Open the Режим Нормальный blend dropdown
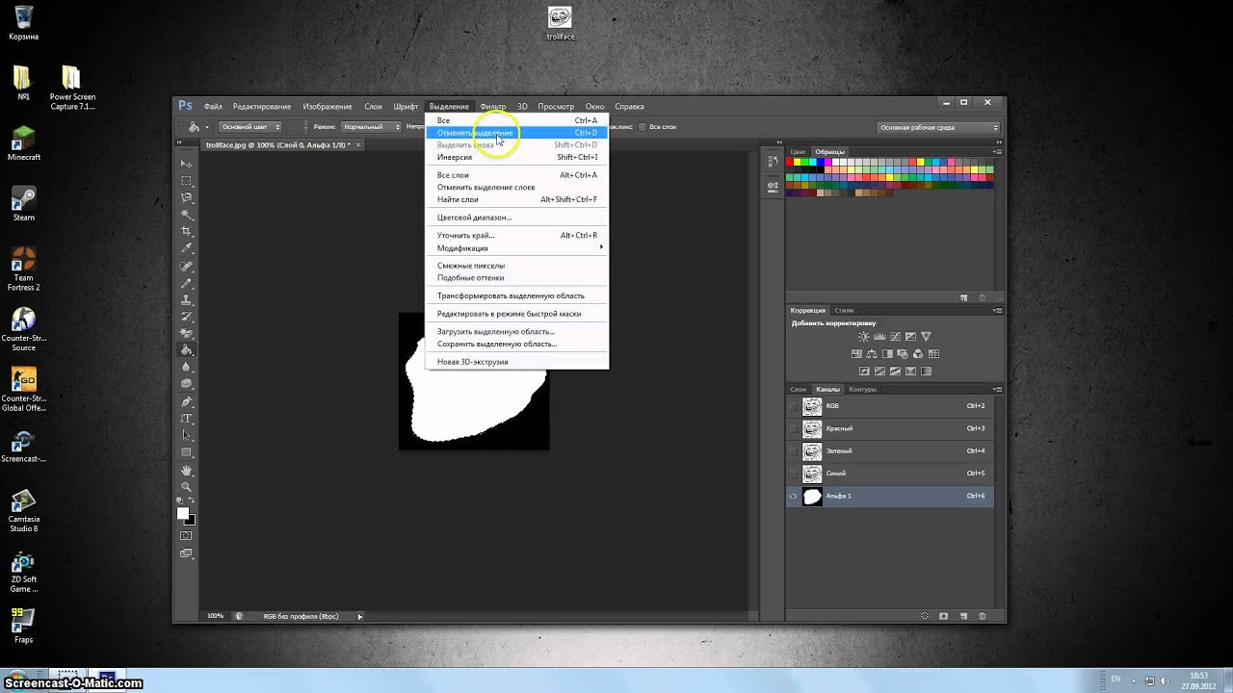The image size is (1233, 693). pos(371,127)
